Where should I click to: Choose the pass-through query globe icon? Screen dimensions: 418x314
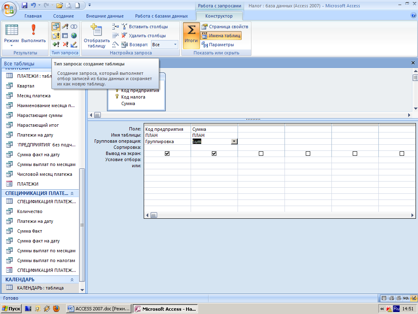(74, 36)
